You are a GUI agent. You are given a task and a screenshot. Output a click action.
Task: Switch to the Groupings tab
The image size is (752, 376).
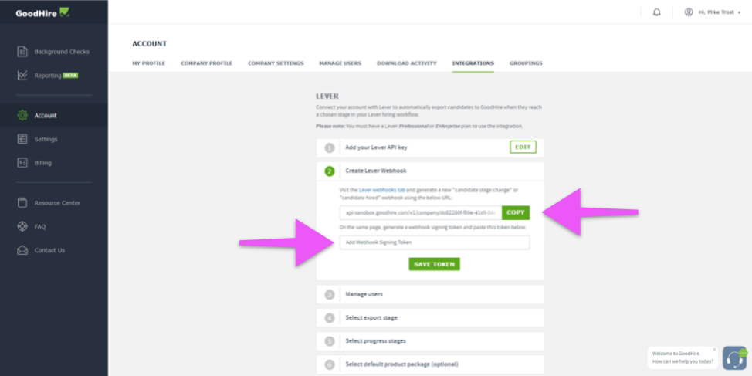pyautogui.click(x=526, y=63)
